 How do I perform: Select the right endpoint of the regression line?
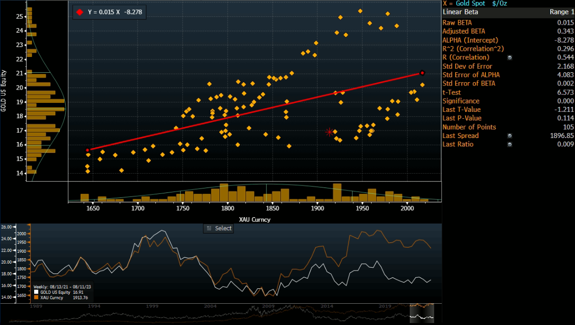tap(422, 73)
